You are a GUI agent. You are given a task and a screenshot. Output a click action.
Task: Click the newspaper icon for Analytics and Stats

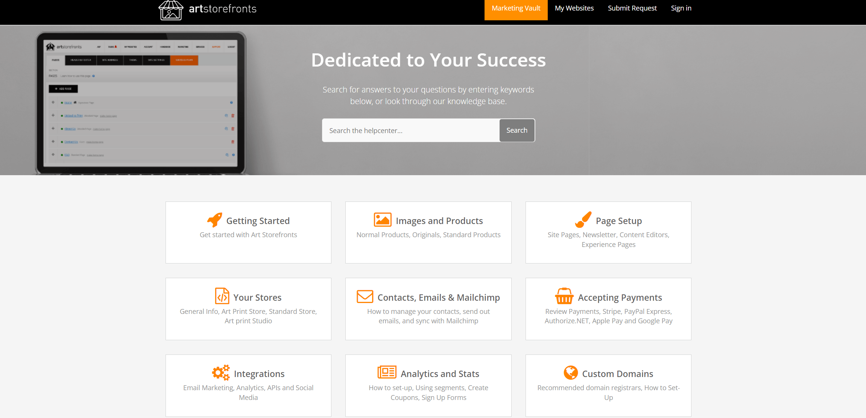point(387,373)
